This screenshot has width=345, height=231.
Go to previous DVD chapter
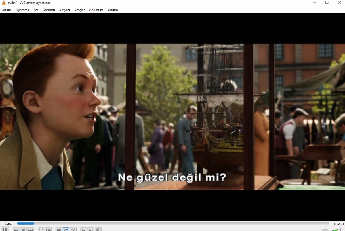pos(84,230)
